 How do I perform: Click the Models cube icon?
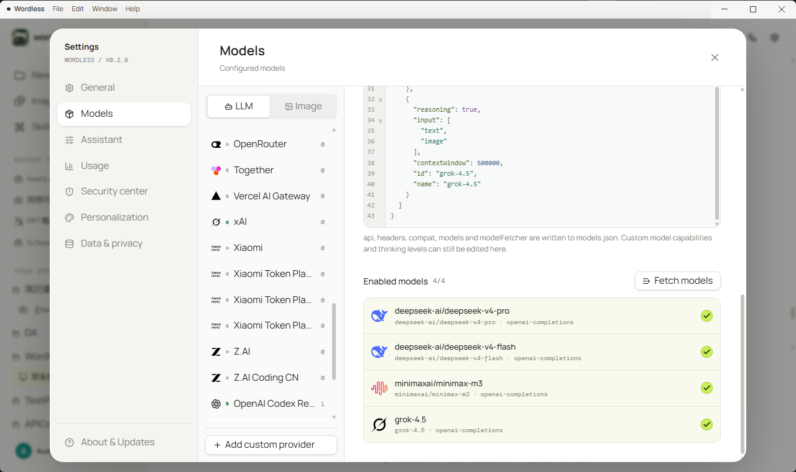pyautogui.click(x=70, y=114)
